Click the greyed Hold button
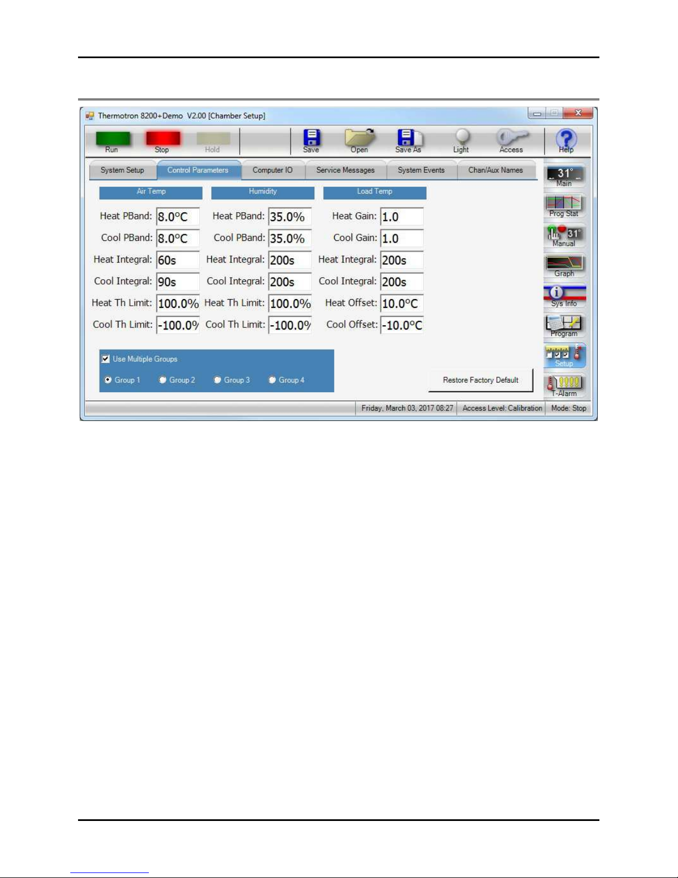The image size is (678, 878). (x=213, y=141)
